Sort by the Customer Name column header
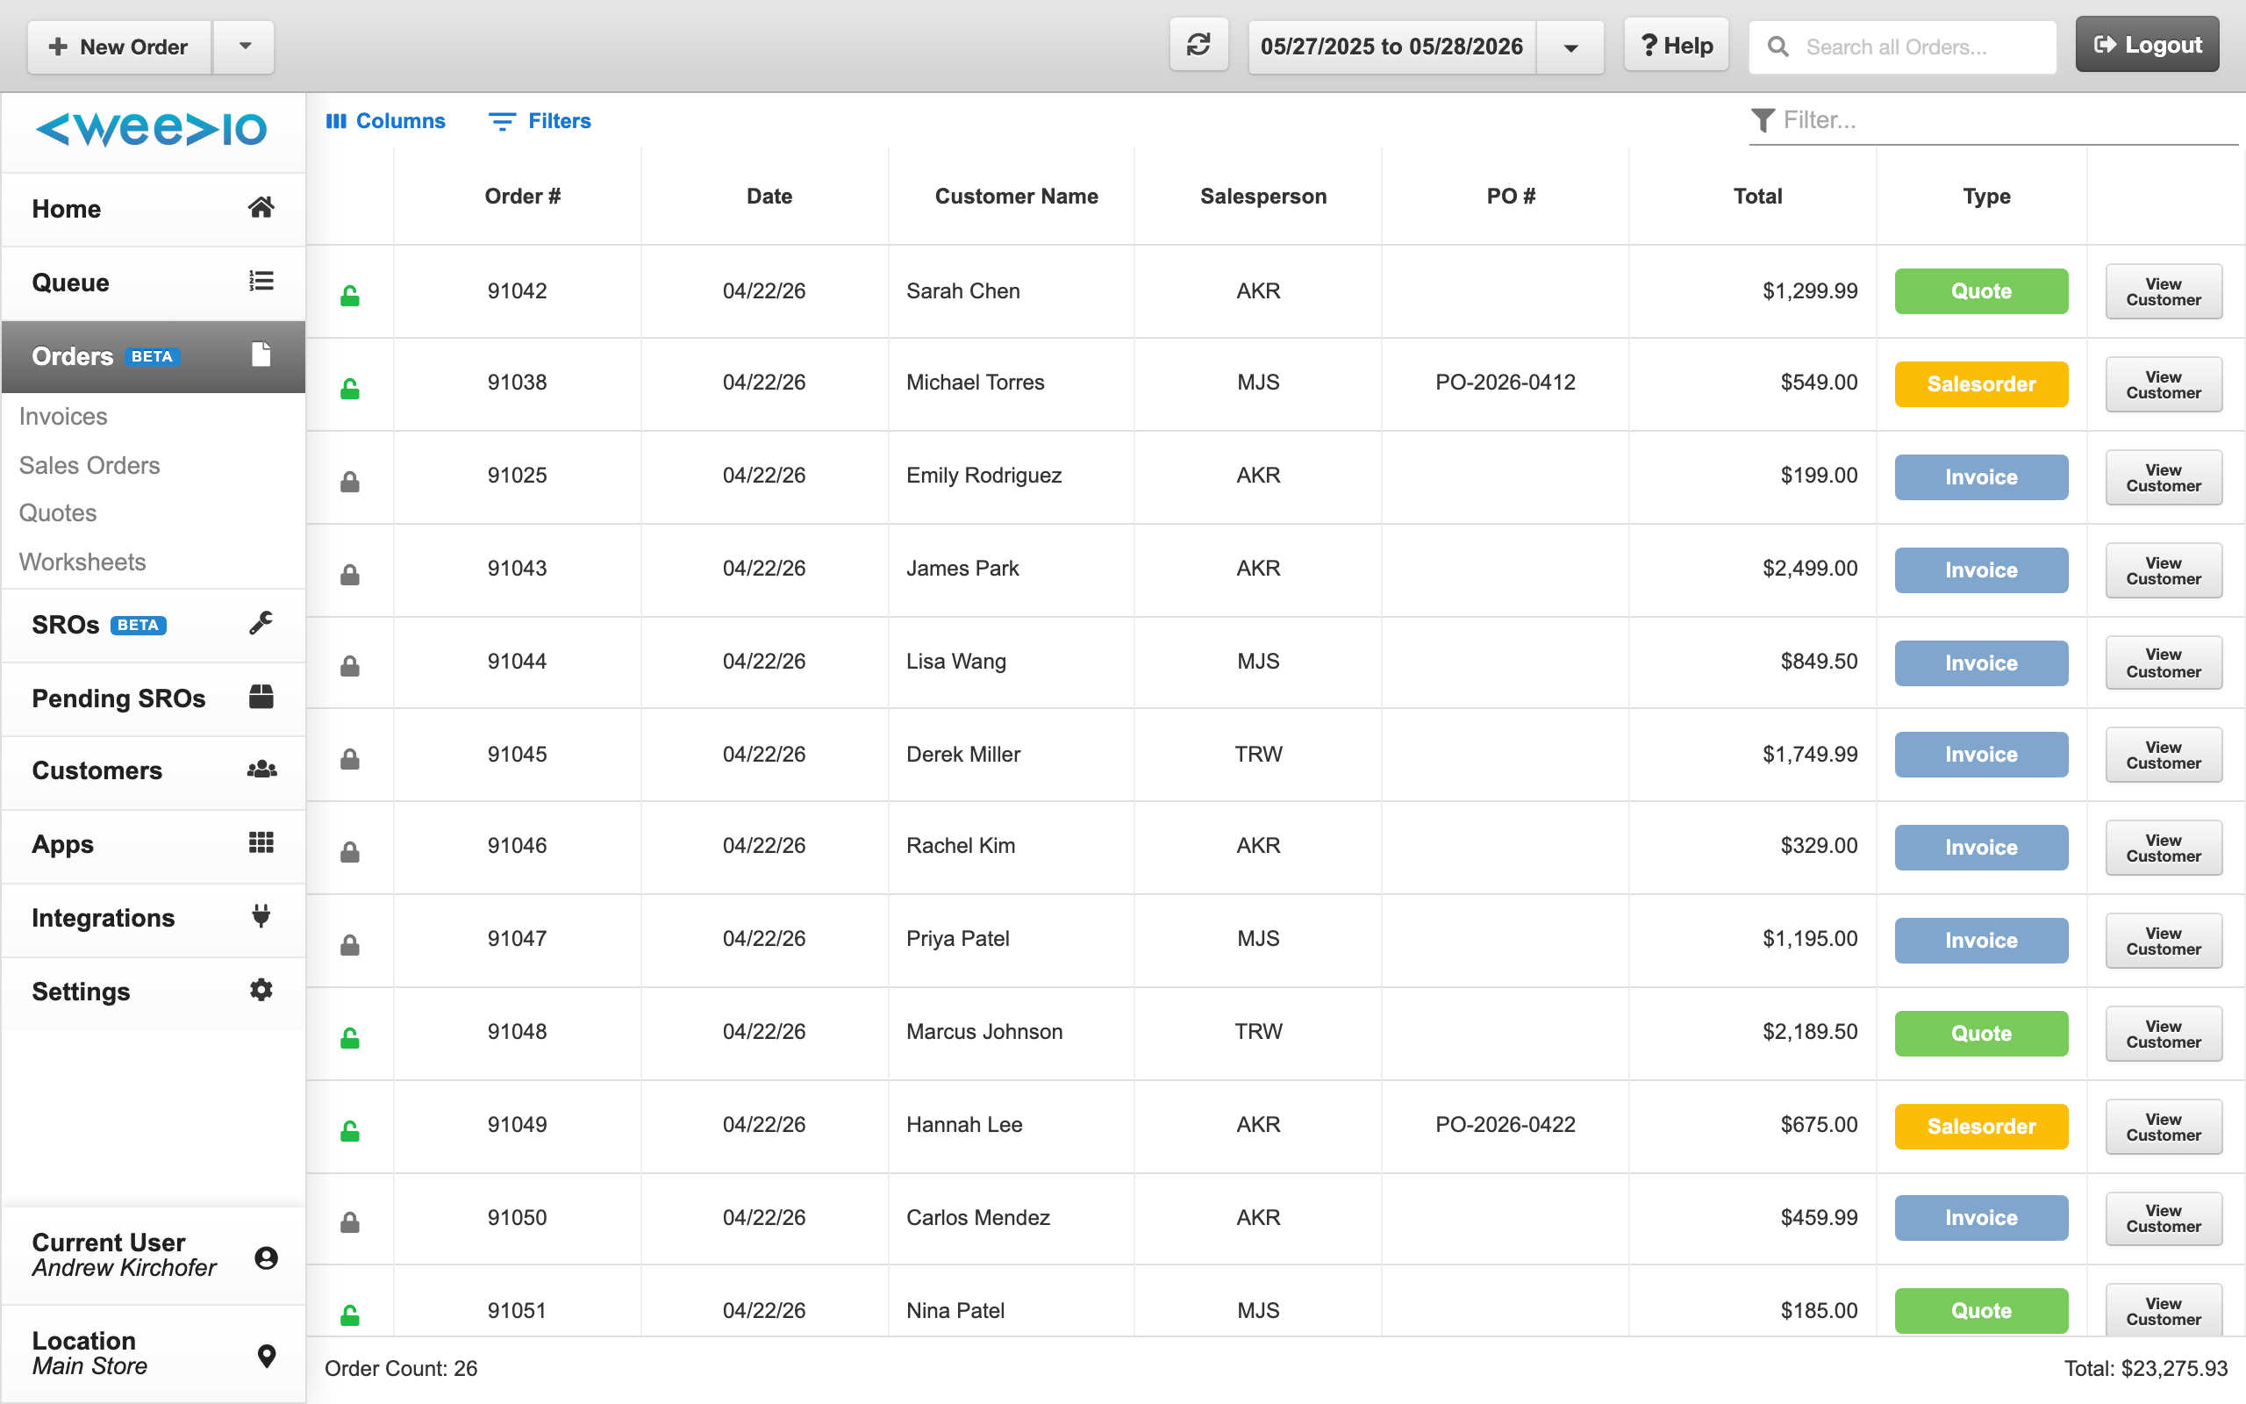2246x1404 pixels. coord(1016,196)
